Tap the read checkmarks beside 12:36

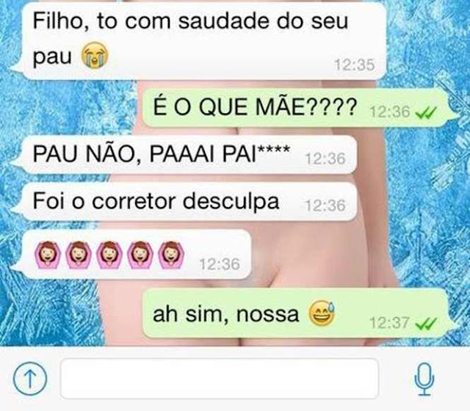pyautogui.click(x=426, y=112)
